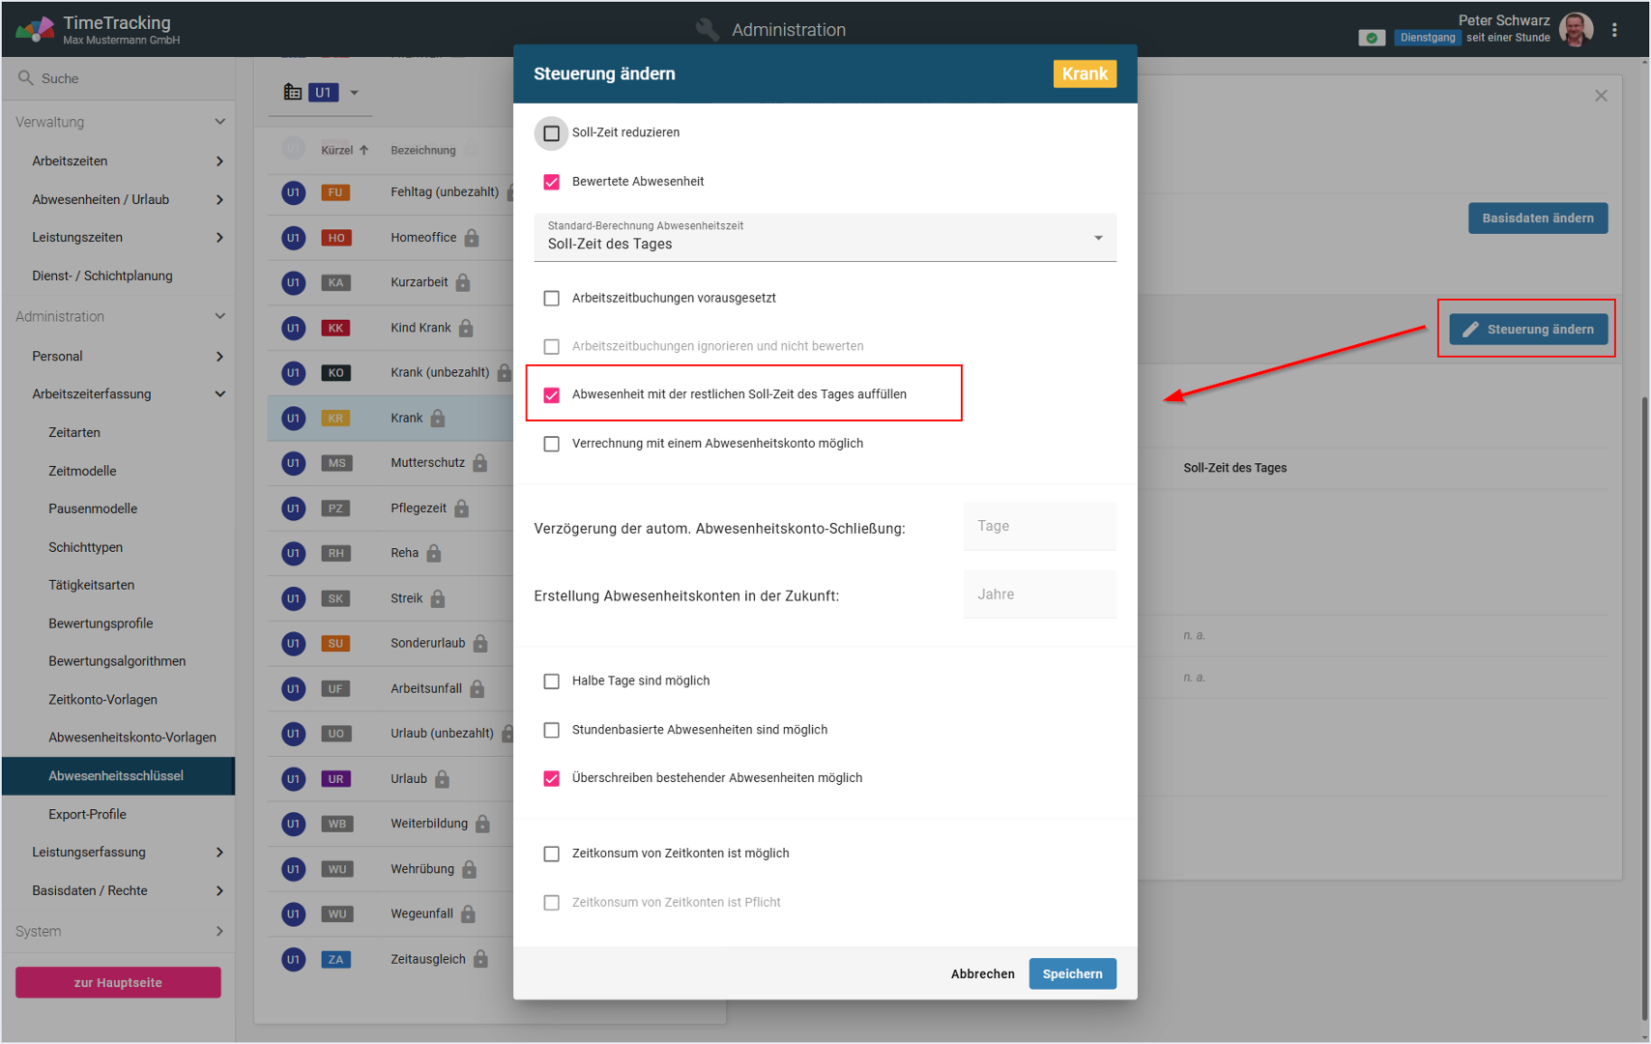Select Export-Profile in the sidebar

click(87, 814)
